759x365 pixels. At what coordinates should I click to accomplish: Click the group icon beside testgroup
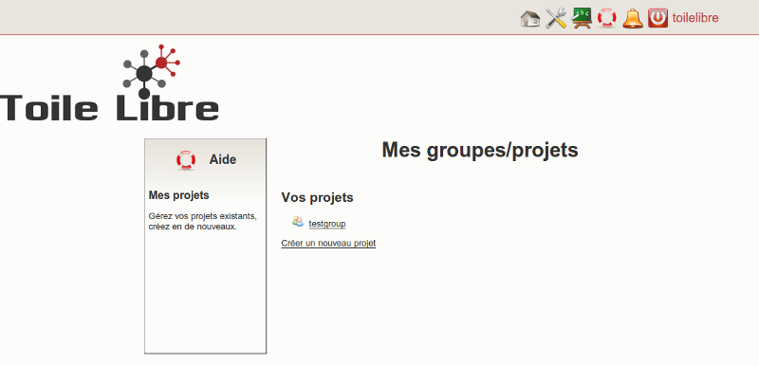click(298, 222)
